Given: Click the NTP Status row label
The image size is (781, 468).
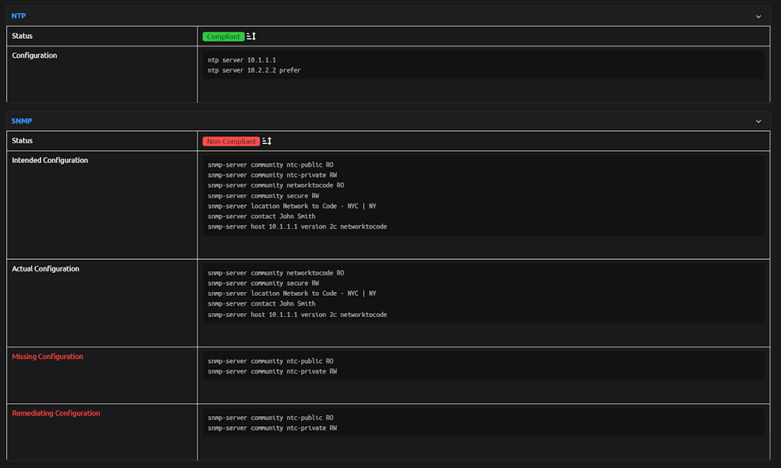Looking at the screenshot, I should (x=22, y=36).
